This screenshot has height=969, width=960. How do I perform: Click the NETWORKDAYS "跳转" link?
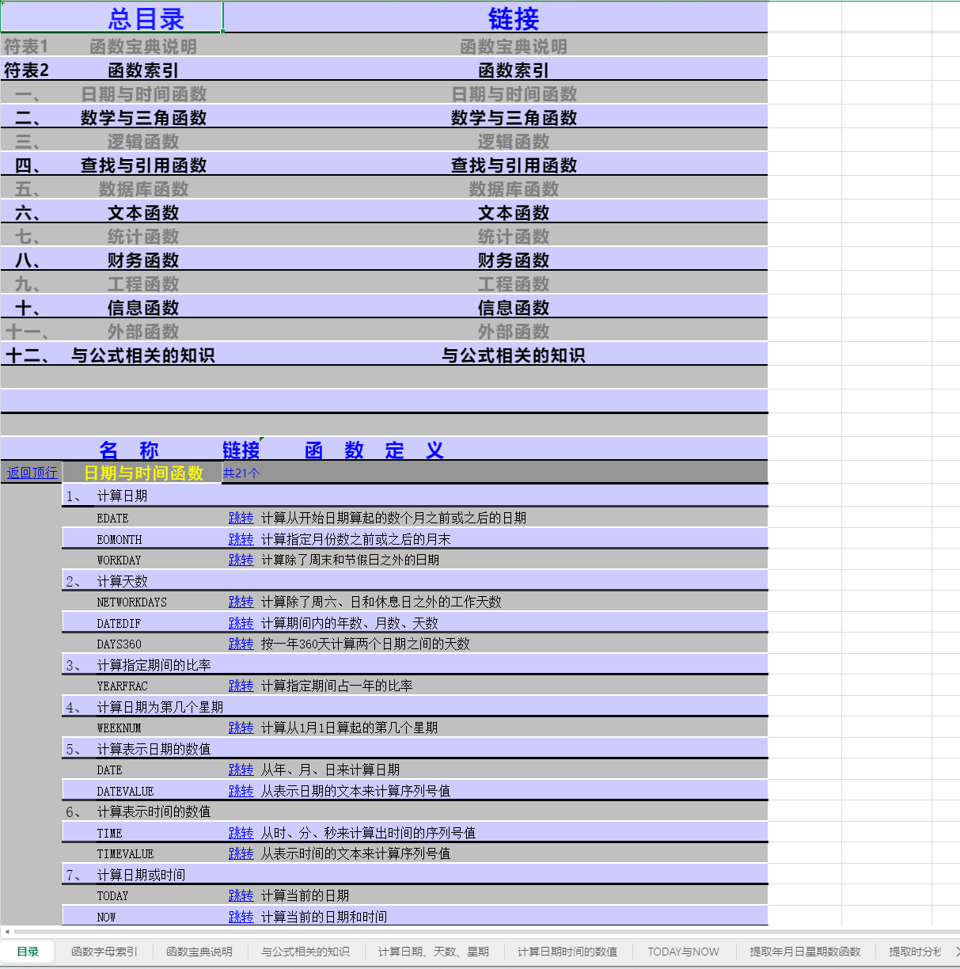point(241,602)
